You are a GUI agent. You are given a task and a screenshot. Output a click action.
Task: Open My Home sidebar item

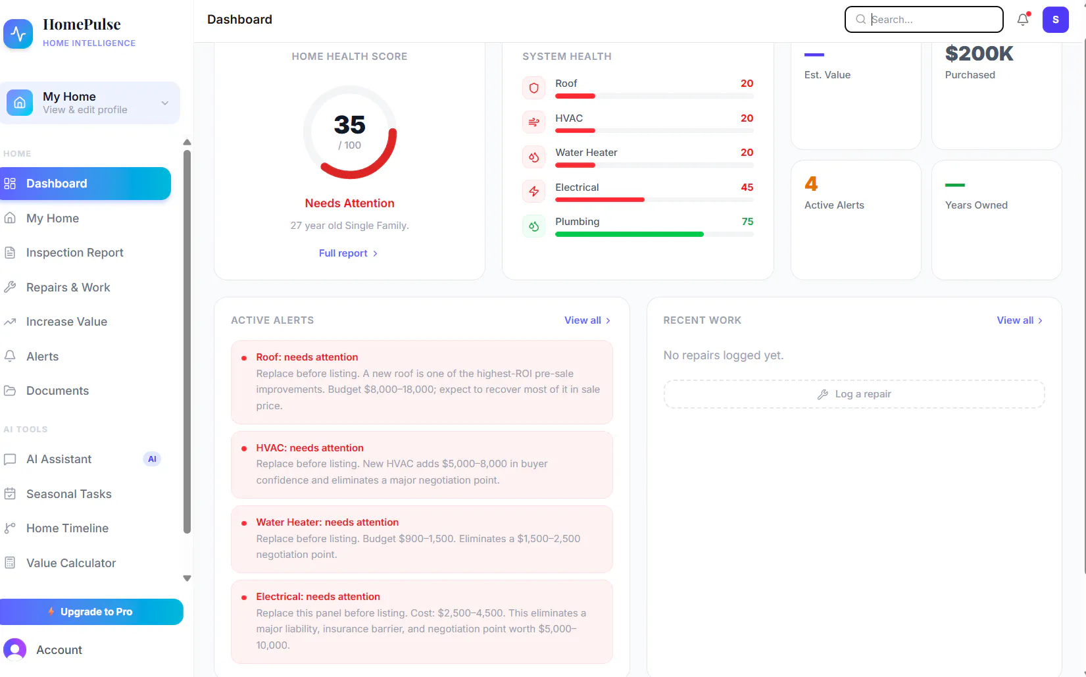(x=86, y=218)
